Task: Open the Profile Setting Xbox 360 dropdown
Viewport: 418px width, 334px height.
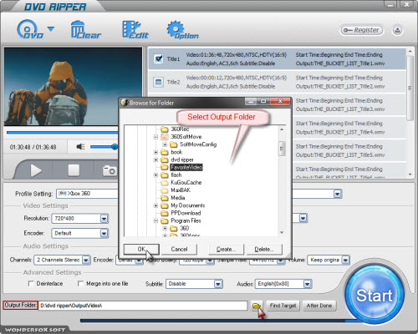Action: [87, 194]
